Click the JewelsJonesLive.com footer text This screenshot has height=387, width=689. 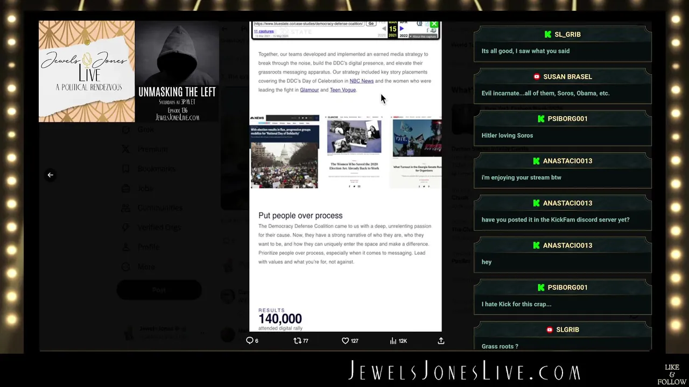(465, 371)
